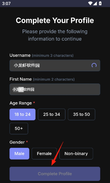Screen dimensions: 110x183
Task: Choose Non-binary as gender
Action: click(x=76, y=154)
